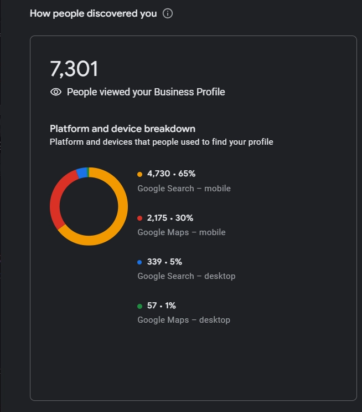Click the eye icon beside profile views text
The width and height of the screenshot is (362, 412).
(56, 92)
